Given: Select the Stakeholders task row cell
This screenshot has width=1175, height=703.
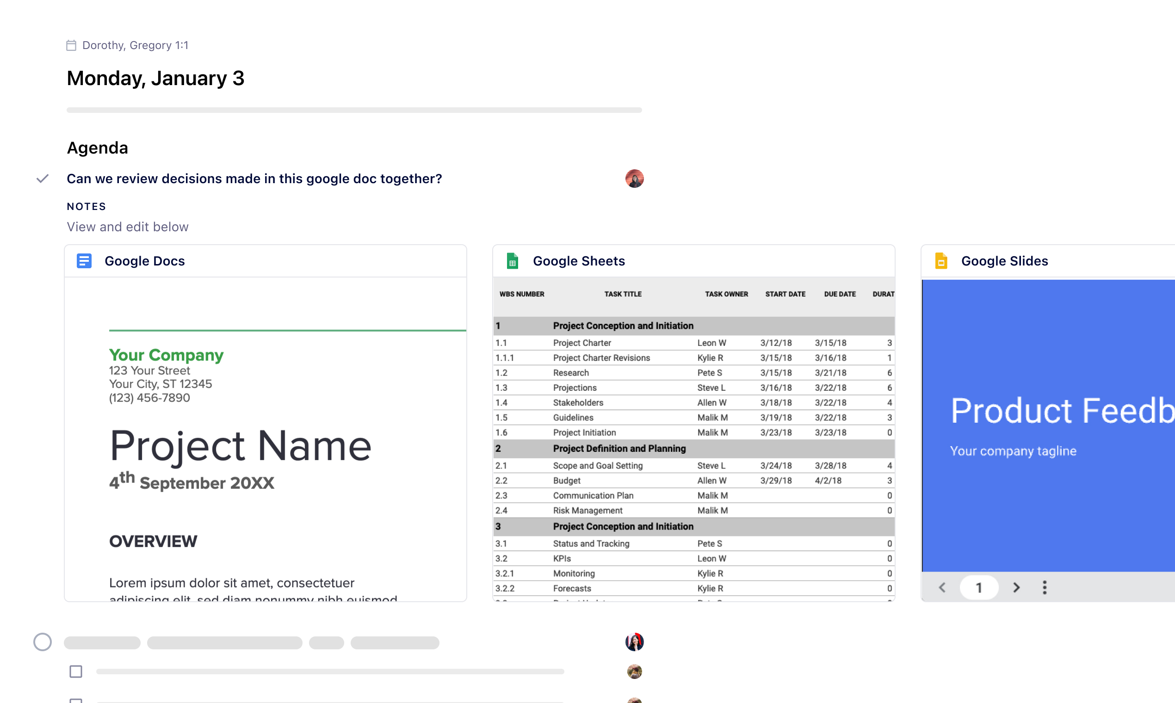Looking at the screenshot, I should point(578,403).
